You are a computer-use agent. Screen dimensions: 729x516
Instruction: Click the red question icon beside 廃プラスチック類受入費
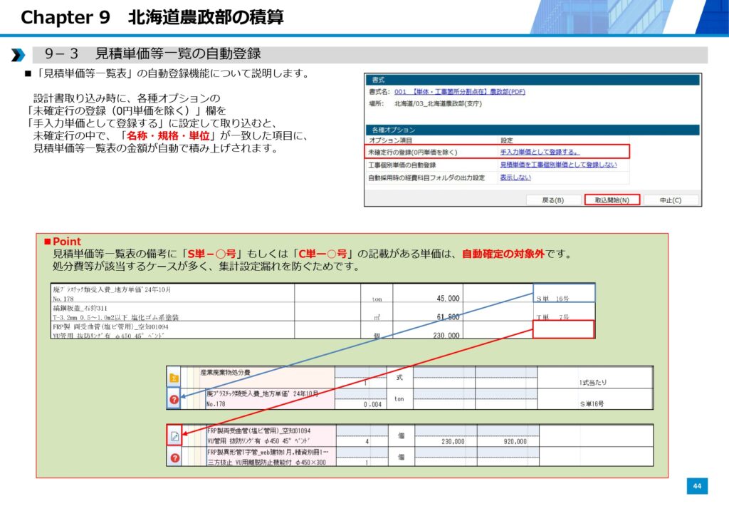point(174,400)
